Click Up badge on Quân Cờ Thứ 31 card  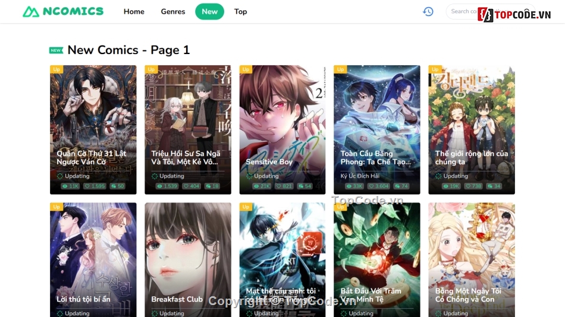[x=56, y=69]
